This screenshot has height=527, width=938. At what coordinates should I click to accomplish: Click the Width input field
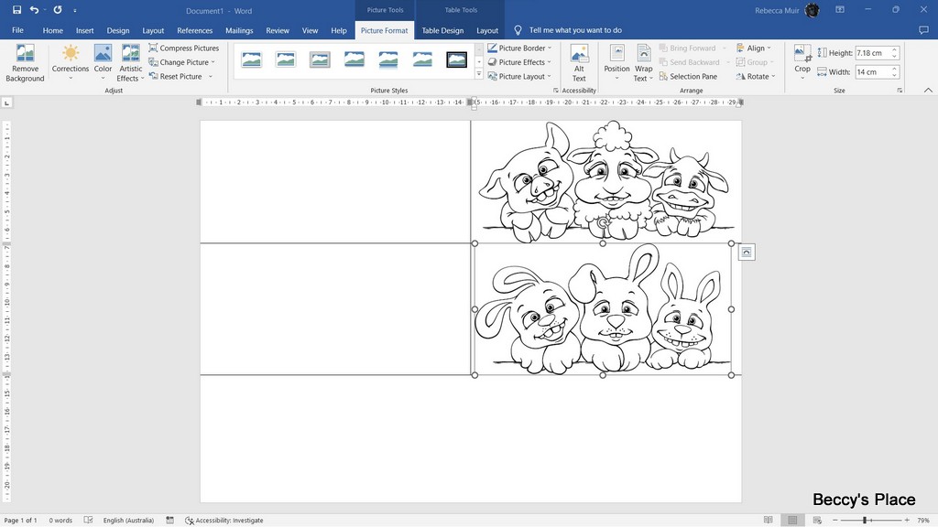pyautogui.click(x=872, y=72)
